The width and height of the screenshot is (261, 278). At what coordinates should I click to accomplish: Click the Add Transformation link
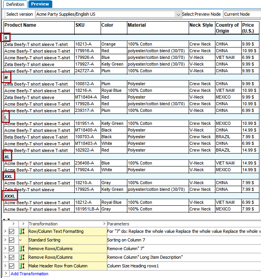tap(29, 274)
